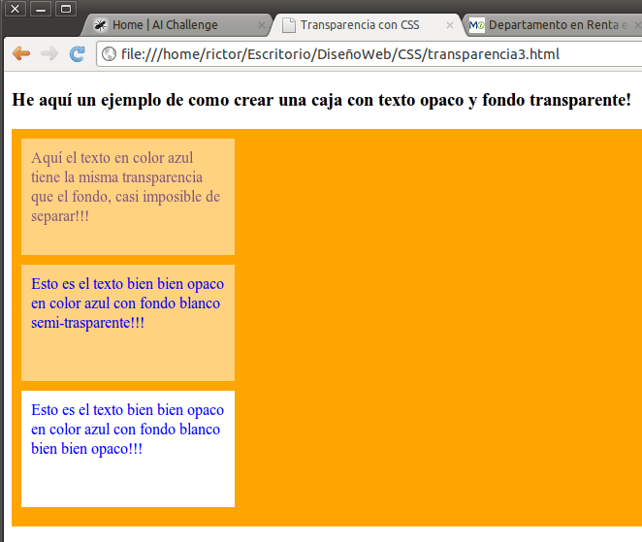Click text 'semi-trasparente!!!' in the middle box
This screenshot has height=542, width=642.
click(87, 323)
